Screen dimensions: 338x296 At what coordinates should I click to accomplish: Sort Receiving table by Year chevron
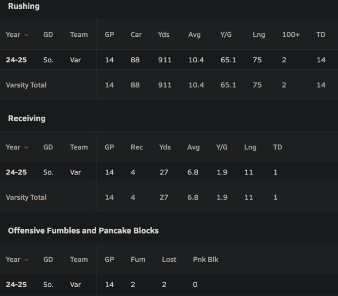(x=26, y=147)
